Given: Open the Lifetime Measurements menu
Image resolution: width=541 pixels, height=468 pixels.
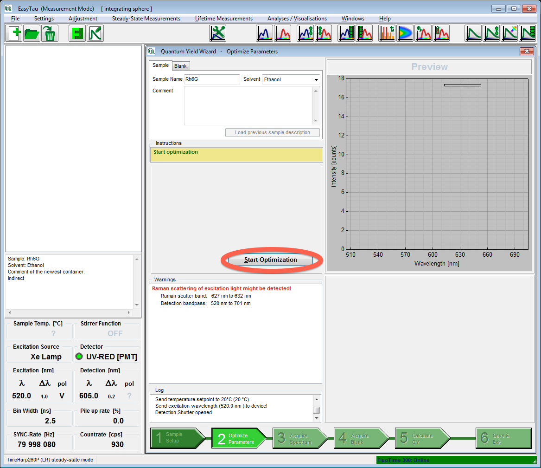Looking at the screenshot, I should (223, 19).
